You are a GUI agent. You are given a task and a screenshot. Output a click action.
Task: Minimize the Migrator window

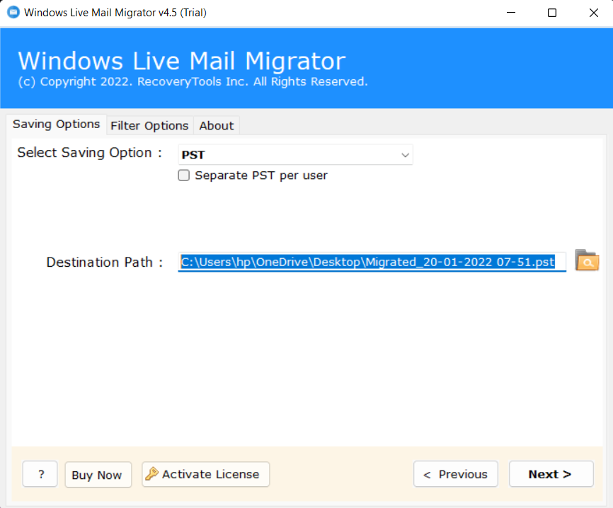pyautogui.click(x=511, y=13)
